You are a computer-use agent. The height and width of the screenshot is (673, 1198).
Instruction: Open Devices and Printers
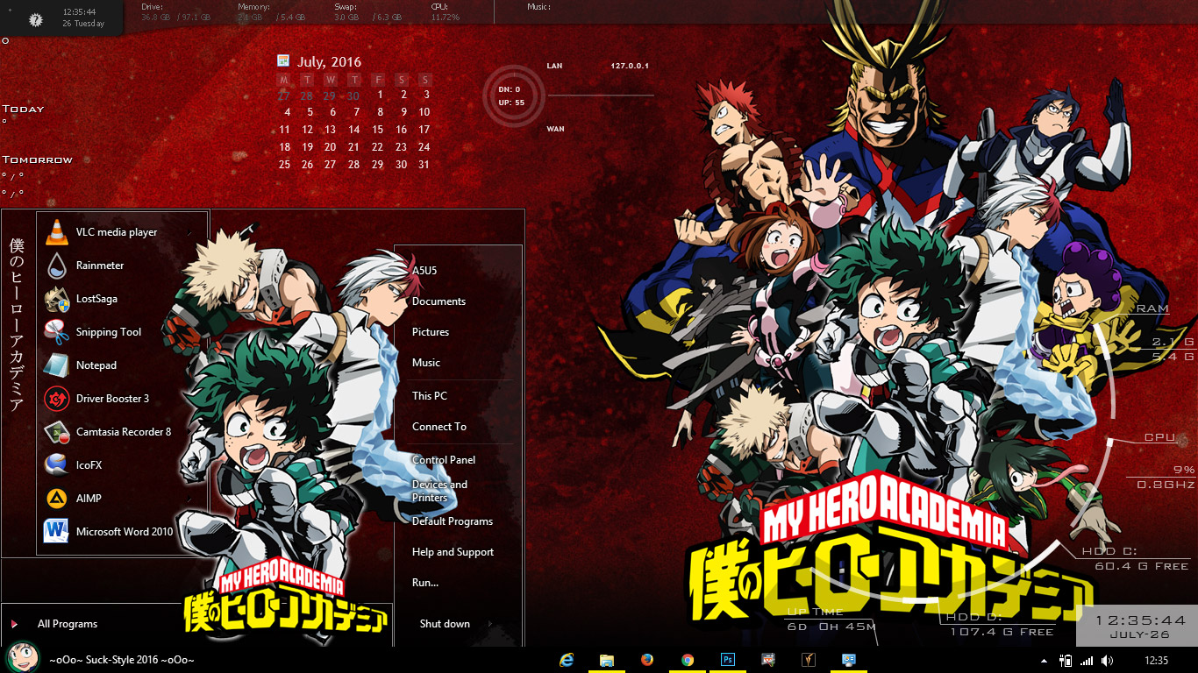click(439, 491)
